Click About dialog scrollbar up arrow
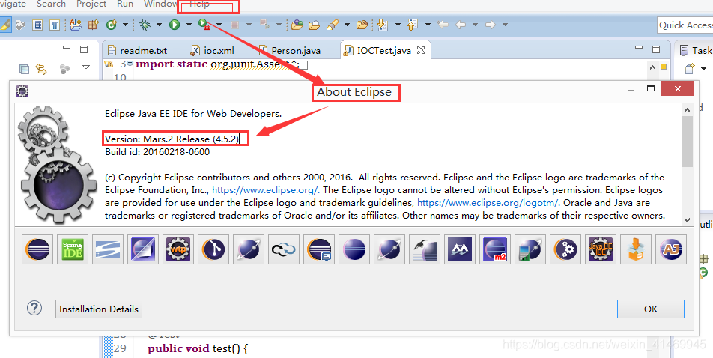Screen dimensions: 713x358 [x=687, y=109]
